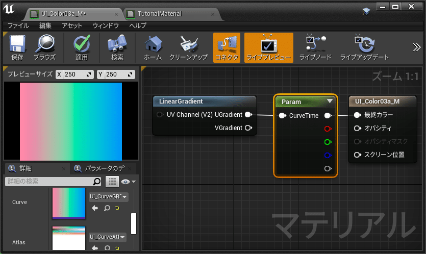Switch to the TutorialMaterial tab
The width and height of the screenshot is (426, 254).
tap(160, 14)
